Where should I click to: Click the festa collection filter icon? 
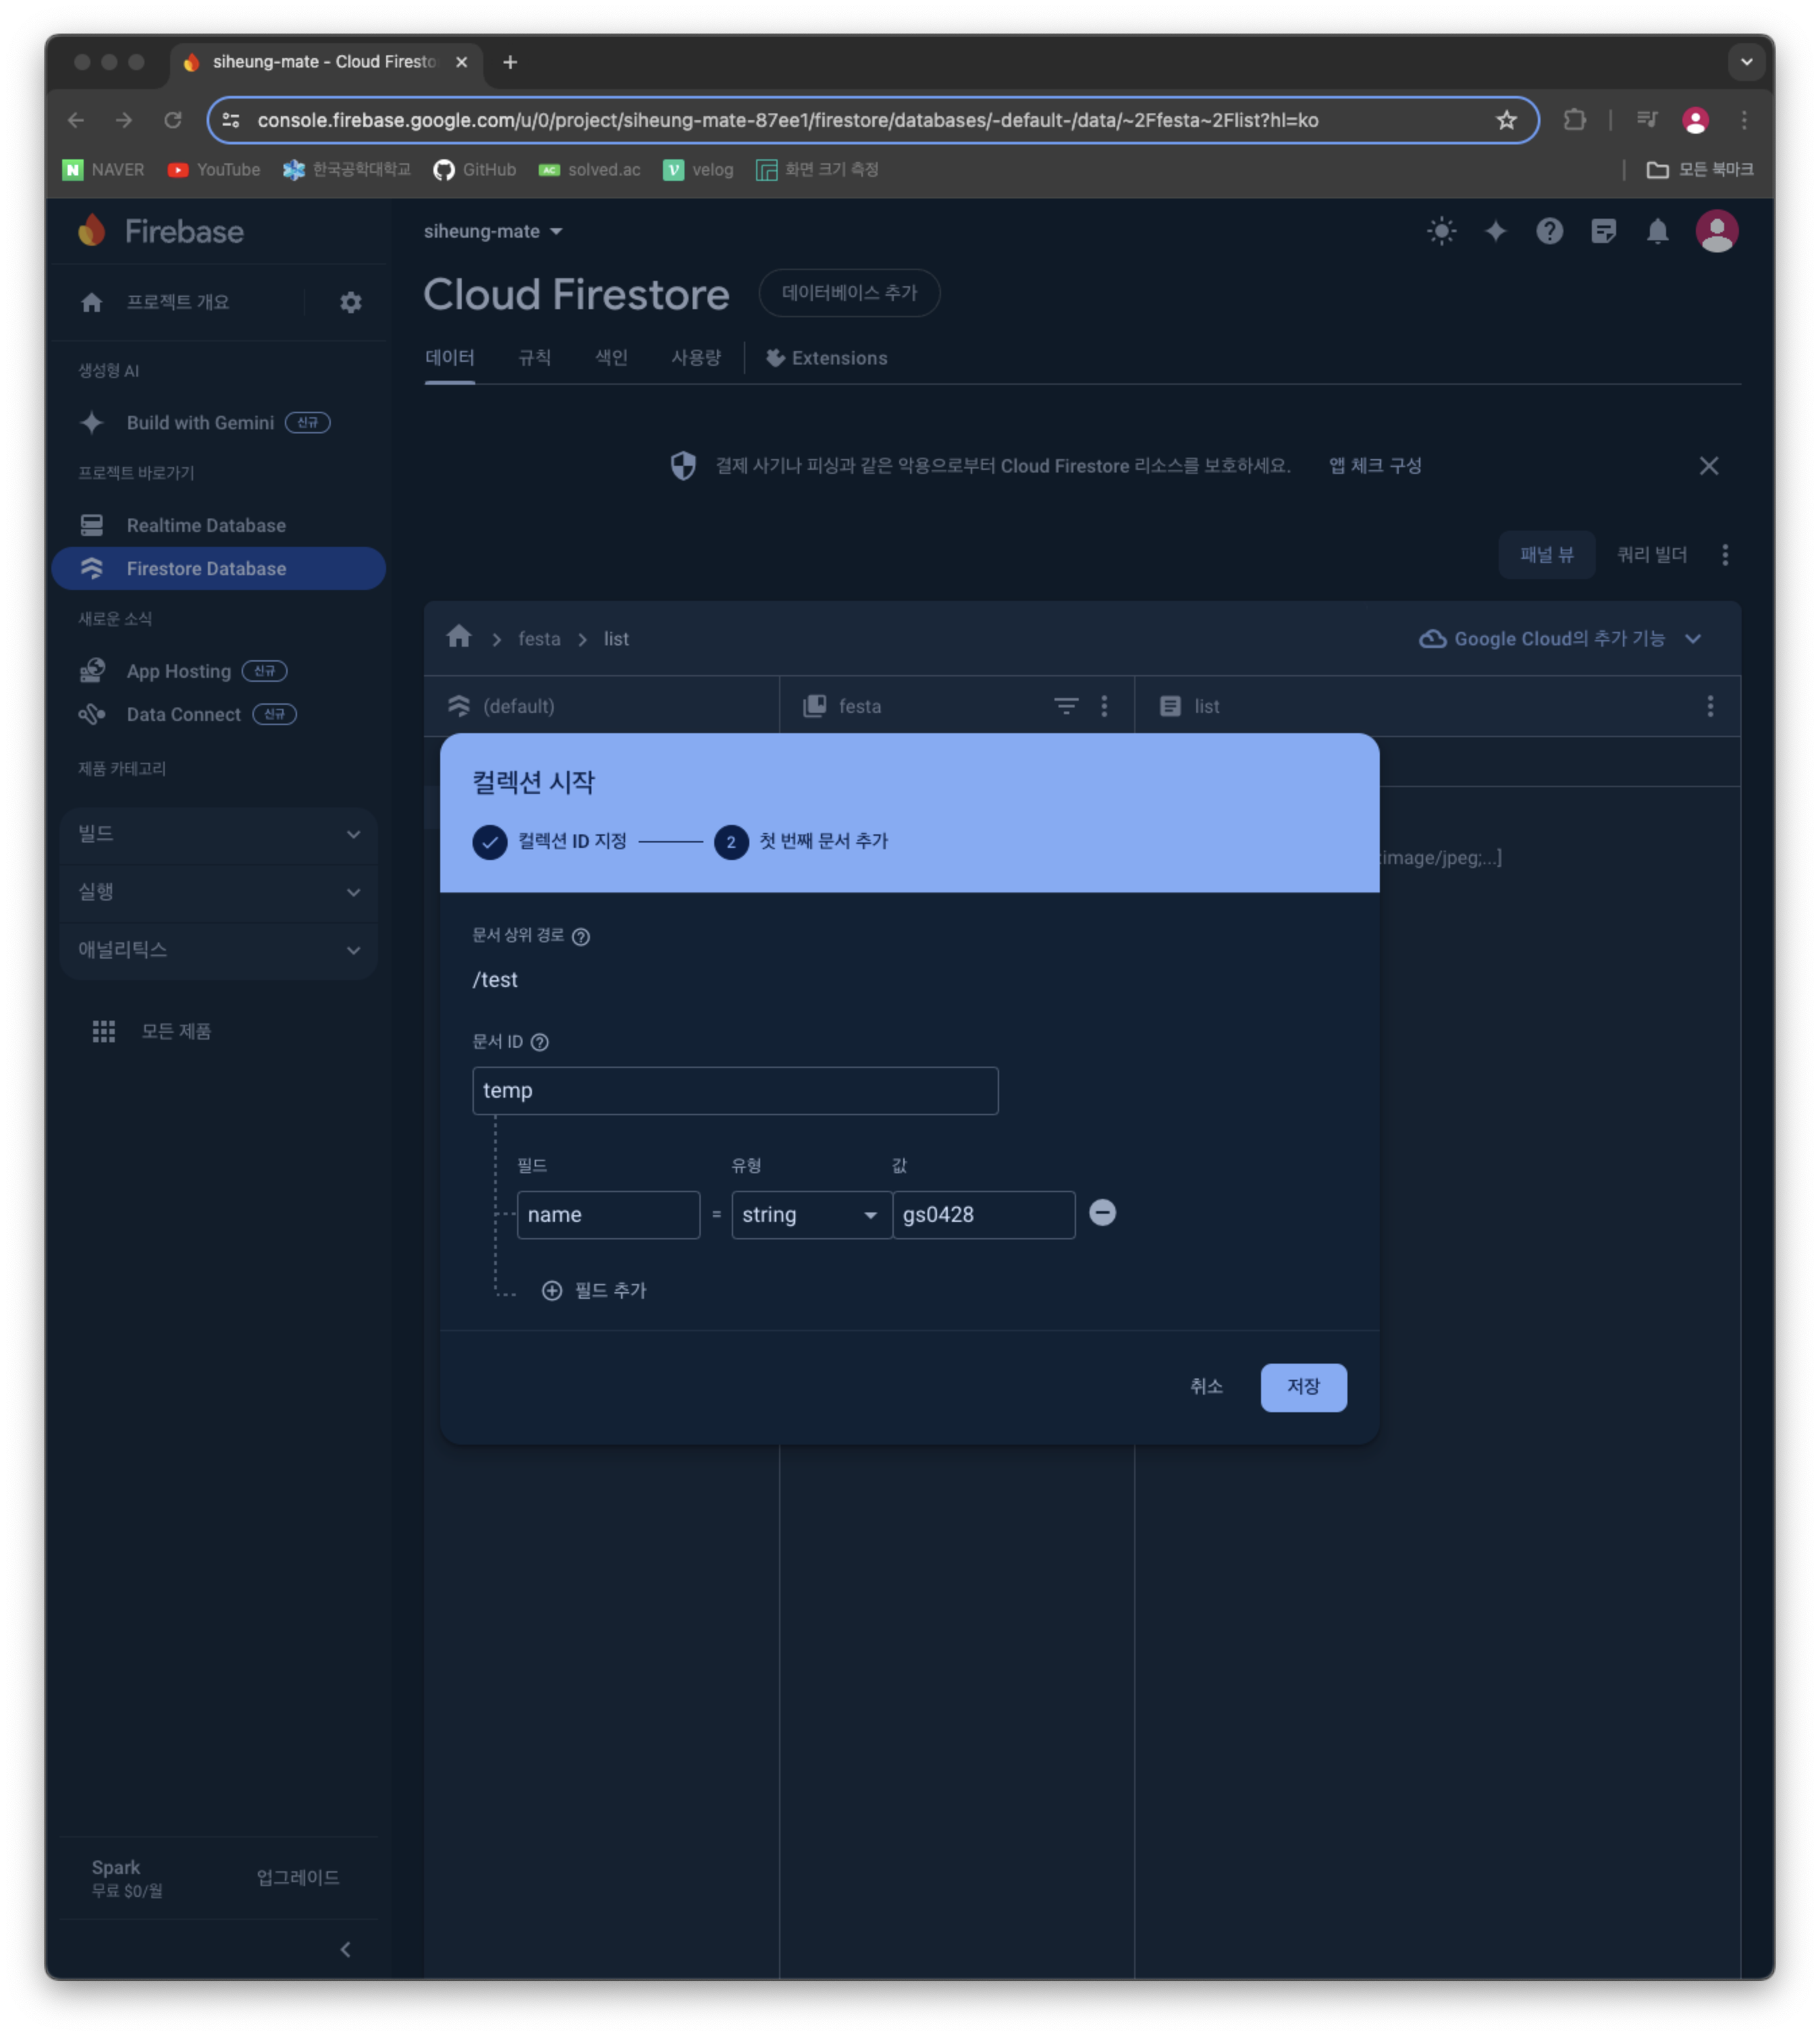(x=1065, y=706)
